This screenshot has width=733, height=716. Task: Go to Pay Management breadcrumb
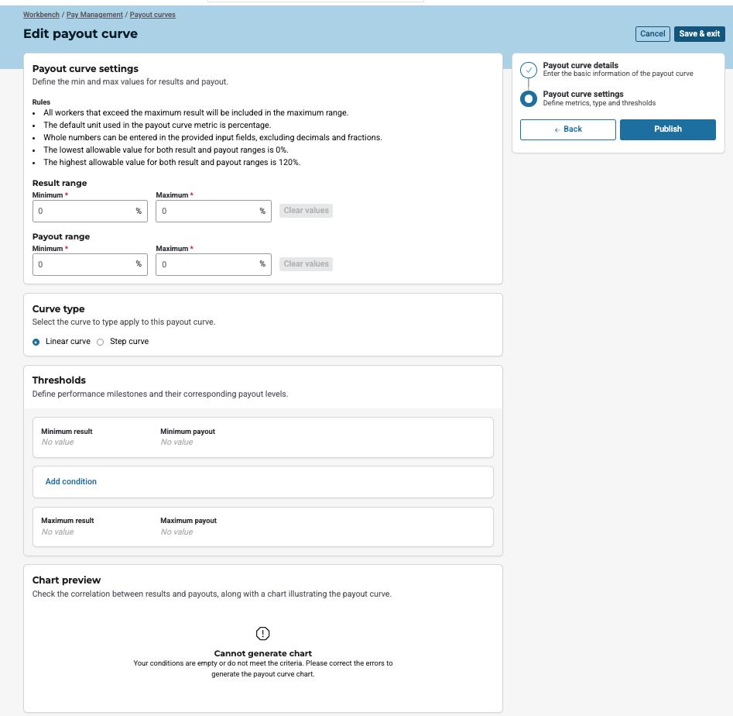(x=94, y=15)
